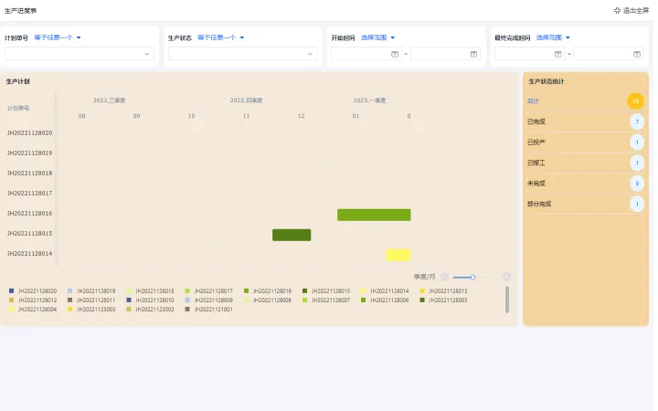Toggle legend item JH20221128011
658x411 pixels.
point(91,300)
